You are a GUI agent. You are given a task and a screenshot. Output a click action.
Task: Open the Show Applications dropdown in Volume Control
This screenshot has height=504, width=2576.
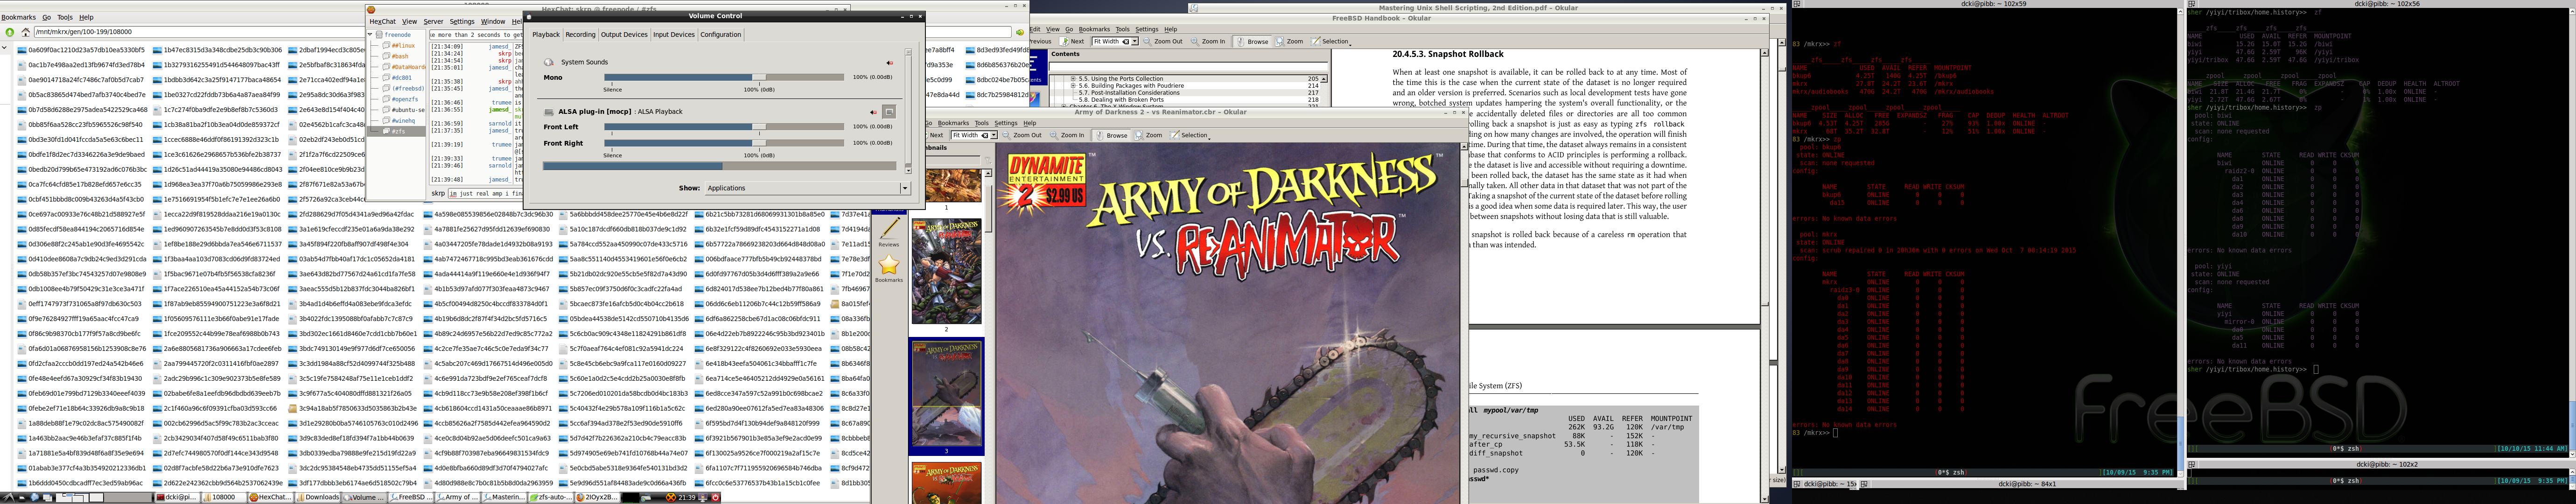pos(807,188)
